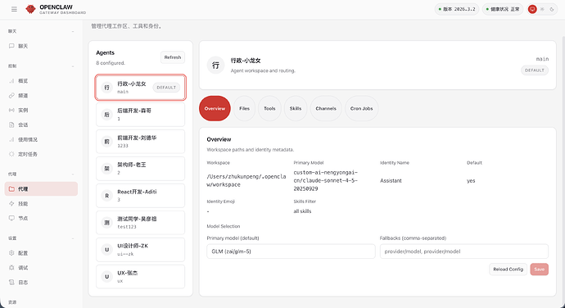565x308 pixels.
Task: Switch to the Cron Jobs tab
Action: pos(361,108)
